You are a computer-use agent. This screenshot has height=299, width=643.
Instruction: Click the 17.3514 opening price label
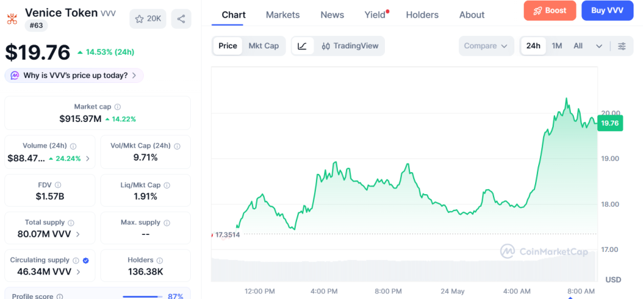point(227,235)
